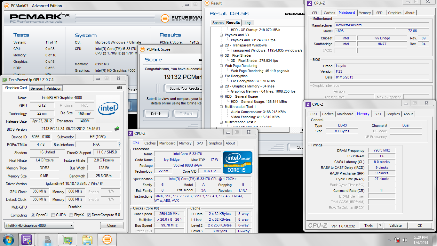Click the Tools button in CPU-Z
Screen dimensions: 437x246
point(369,225)
